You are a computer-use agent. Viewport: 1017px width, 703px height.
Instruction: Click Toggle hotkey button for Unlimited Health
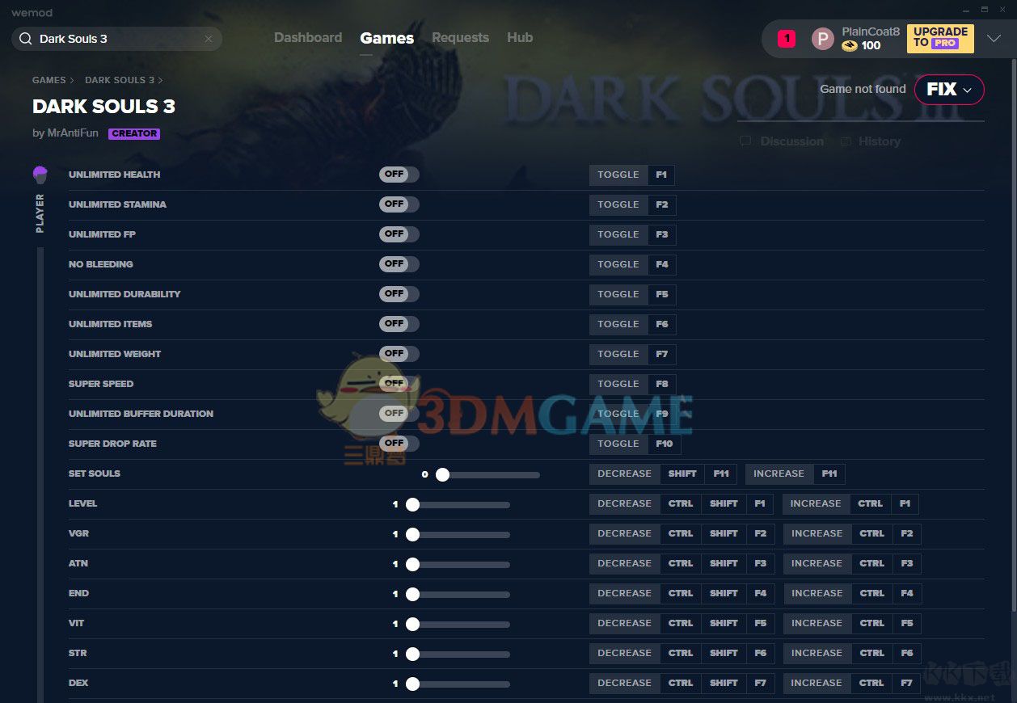[618, 175]
